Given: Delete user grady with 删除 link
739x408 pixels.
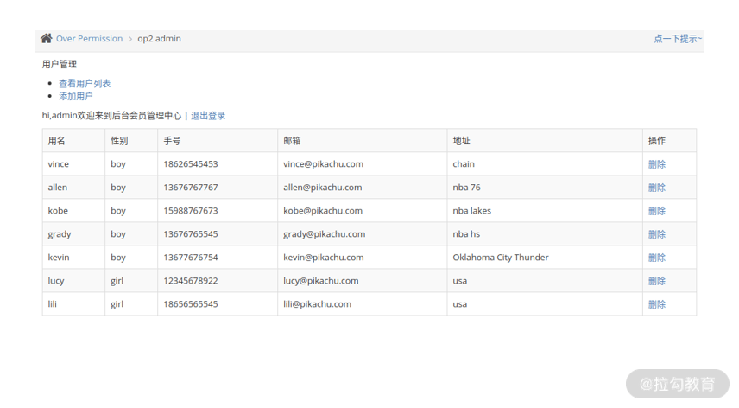Looking at the screenshot, I should pos(656,234).
